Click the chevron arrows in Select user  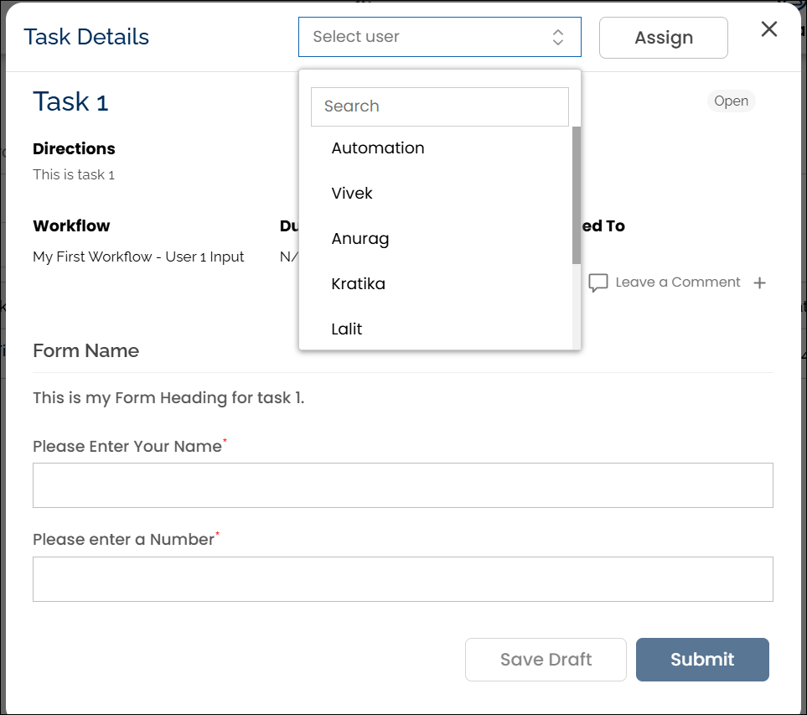coord(558,37)
